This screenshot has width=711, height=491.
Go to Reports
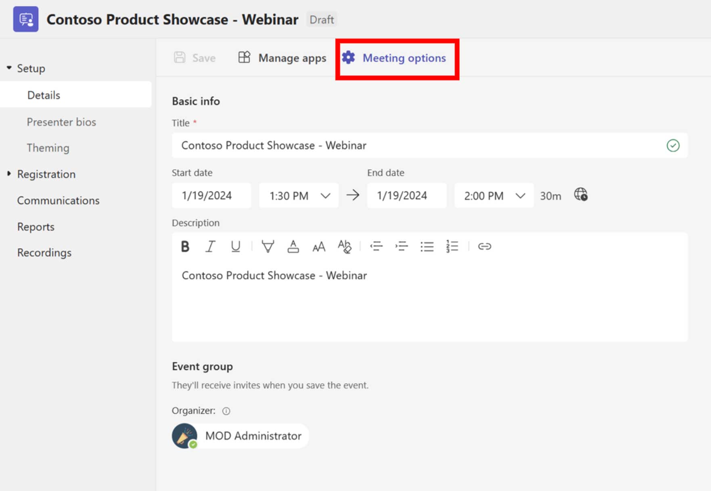coord(36,227)
